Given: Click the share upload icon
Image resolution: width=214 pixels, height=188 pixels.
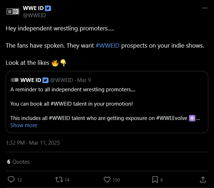Looking at the screenshot, I should tap(203, 179).
